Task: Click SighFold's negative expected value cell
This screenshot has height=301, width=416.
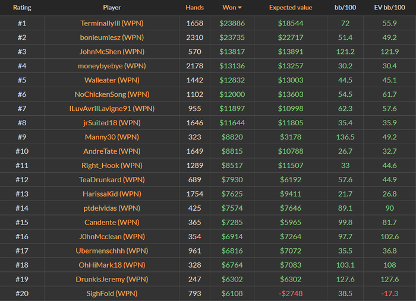Action: 291,293
